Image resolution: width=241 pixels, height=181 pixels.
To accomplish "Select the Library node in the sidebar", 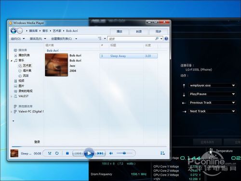I will pos(20,50).
